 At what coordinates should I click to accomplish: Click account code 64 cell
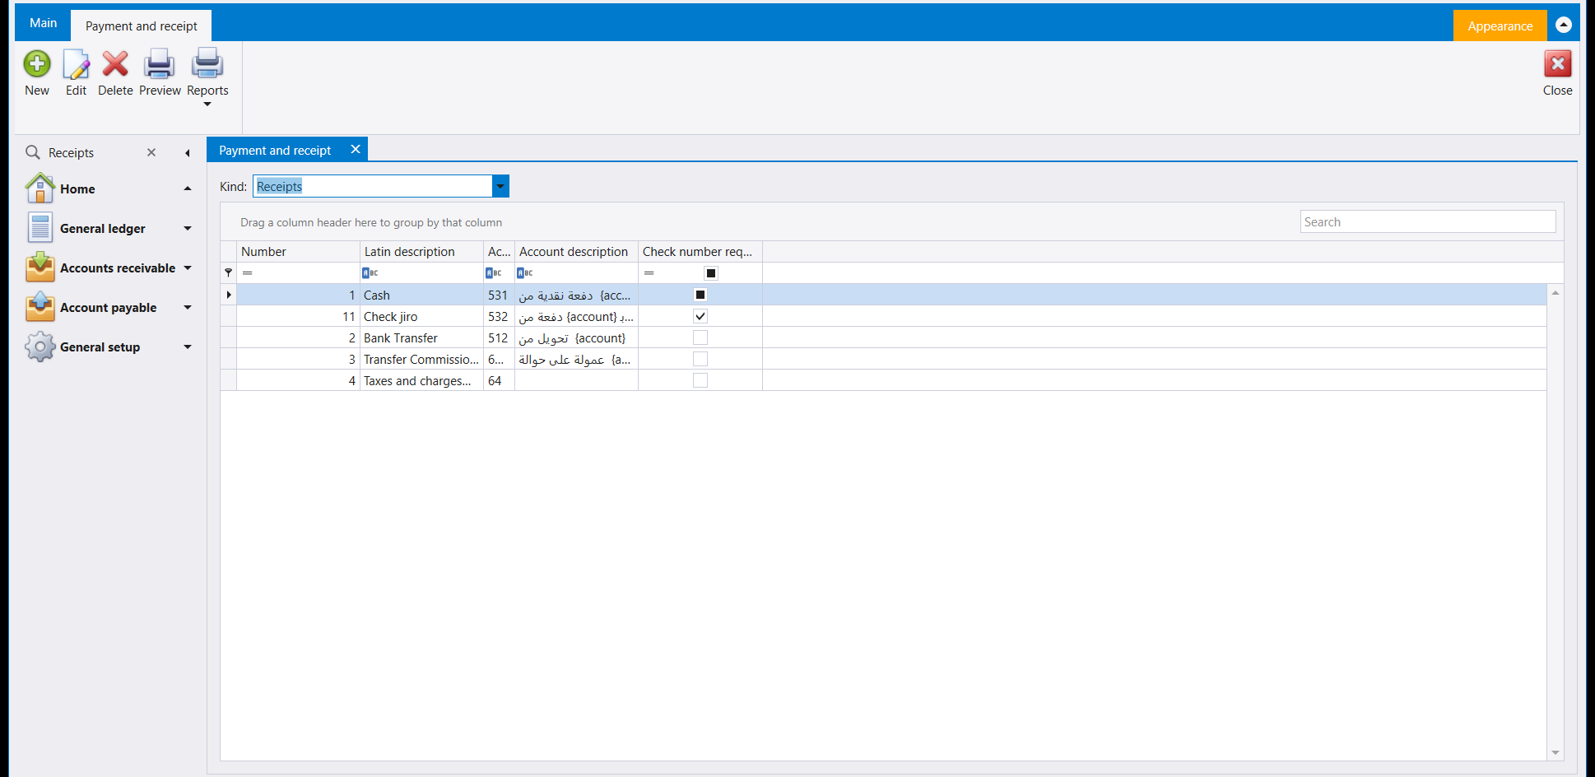499,380
